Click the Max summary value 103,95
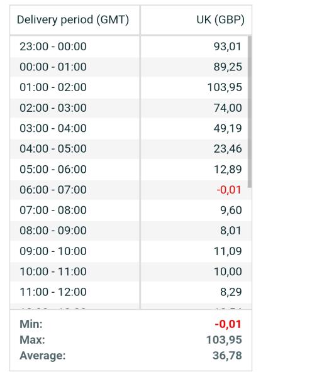Image resolution: width=334 pixels, height=377 pixels. tap(224, 340)
